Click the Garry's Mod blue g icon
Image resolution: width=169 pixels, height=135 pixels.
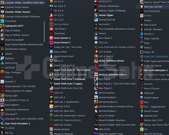tap(51, 52)
